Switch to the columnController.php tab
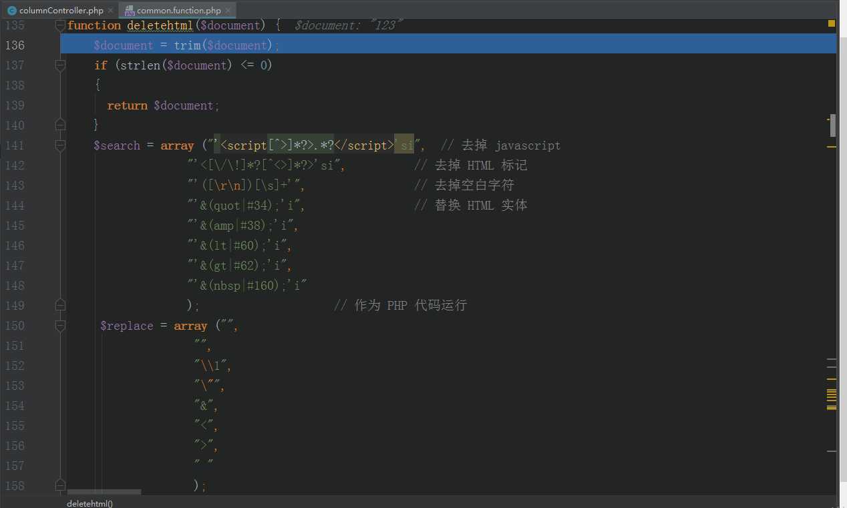This screenshot has height=508, width=847. (60, 10)
